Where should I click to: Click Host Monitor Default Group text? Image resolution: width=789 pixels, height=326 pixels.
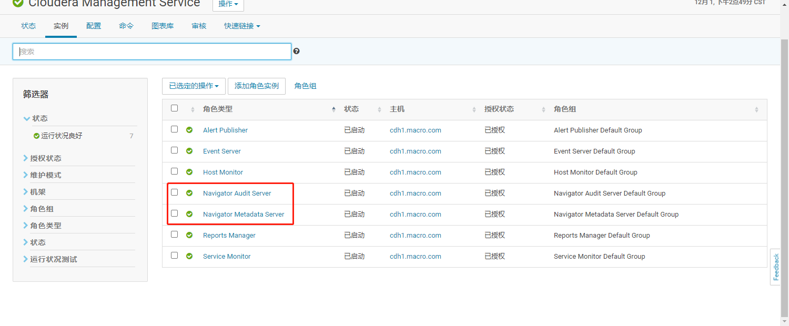click(x=595, y=172)
